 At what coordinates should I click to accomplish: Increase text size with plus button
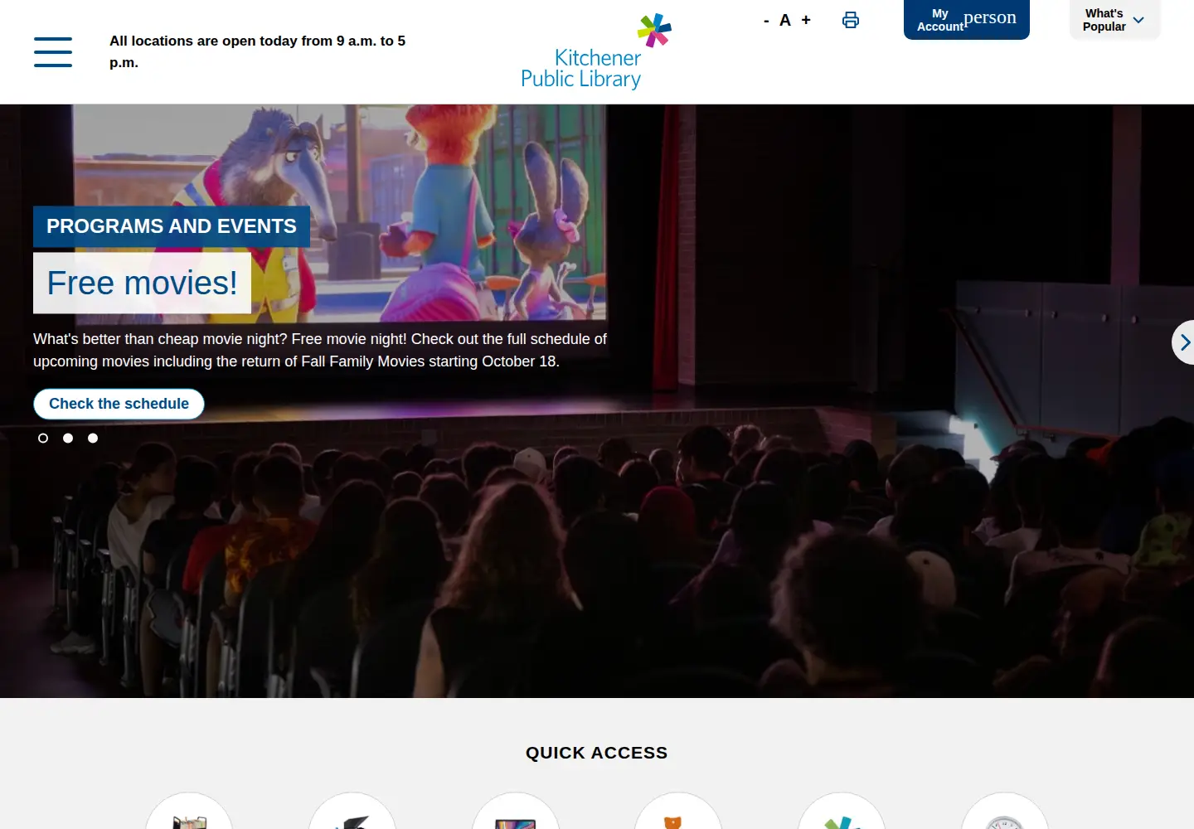pyautogui.click(x=806, y=21)
